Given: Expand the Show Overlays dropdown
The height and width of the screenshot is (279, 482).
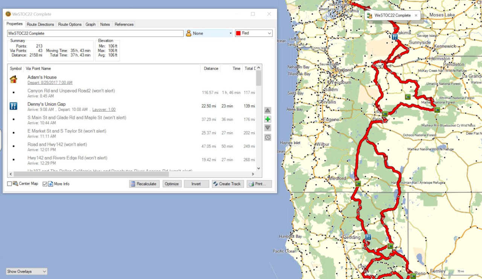Looking at the screenshot, I should coord(26,271).
